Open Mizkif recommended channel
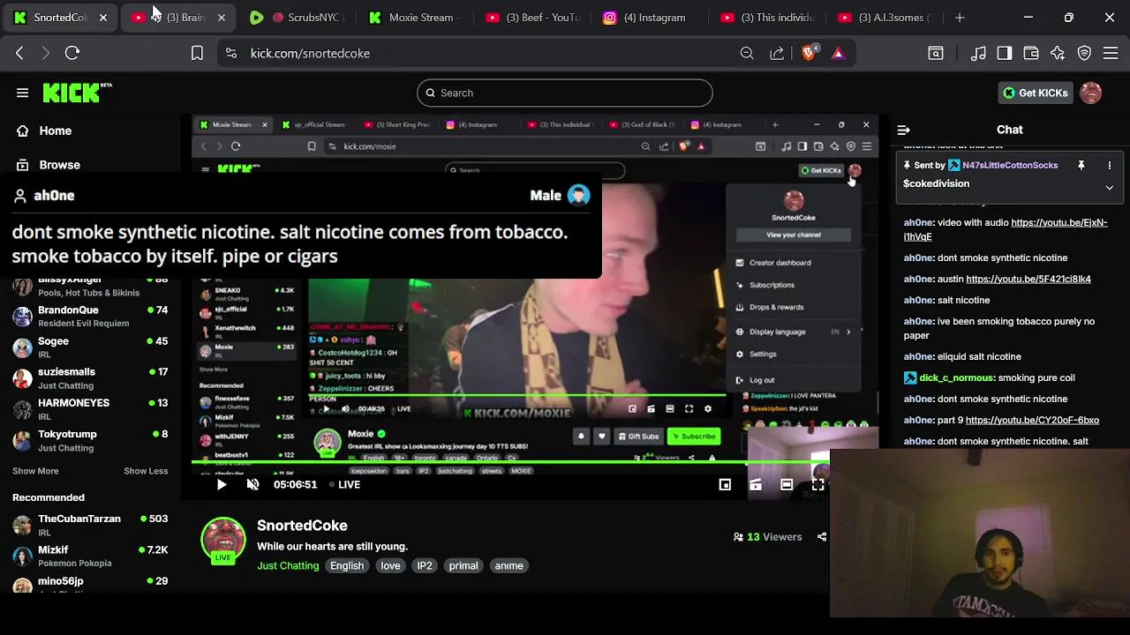 [88, 556]
